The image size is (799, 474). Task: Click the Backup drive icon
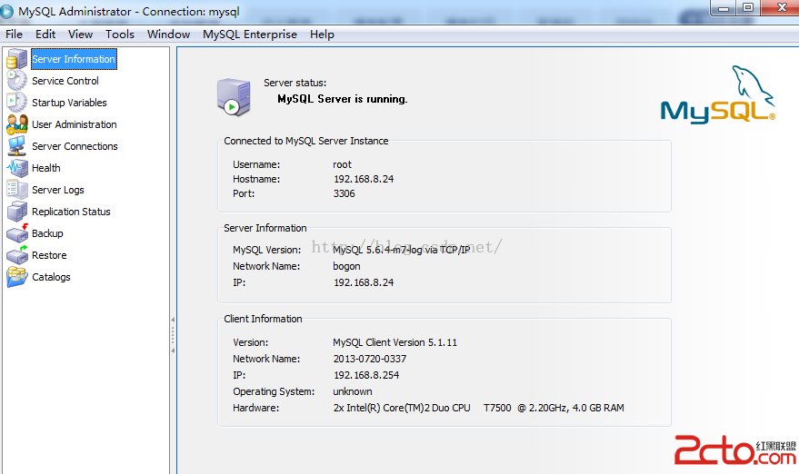click(16, 233)
